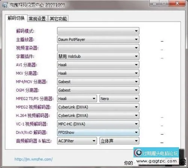
Task: Click the 音频解码器 & 输出 label
Action: click(x=34, y=141)
